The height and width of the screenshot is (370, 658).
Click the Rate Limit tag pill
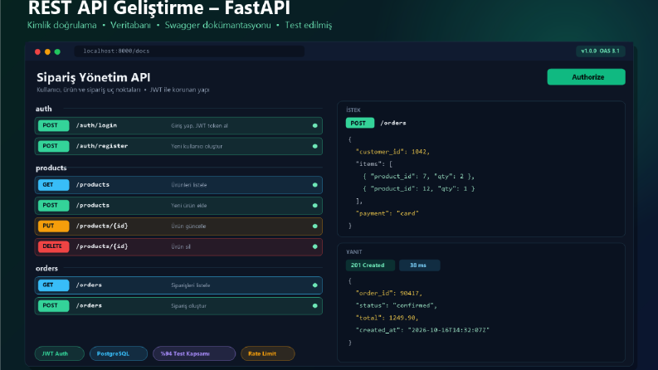(268, 353)
